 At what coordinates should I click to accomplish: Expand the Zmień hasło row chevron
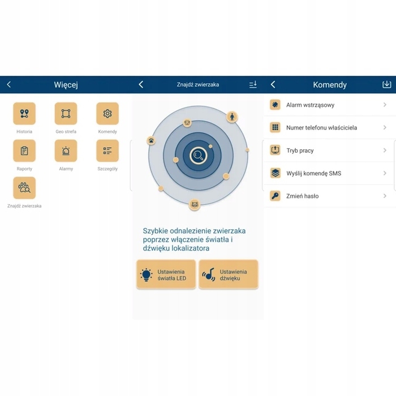(x=385, y=196)
